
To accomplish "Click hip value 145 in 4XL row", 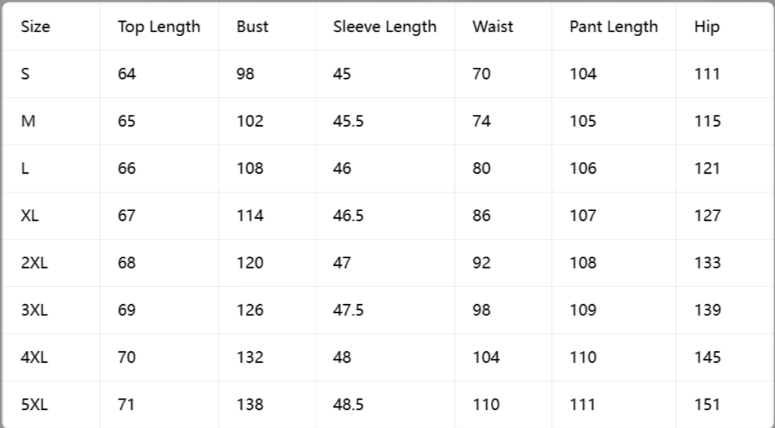I will tap(707, 358).
